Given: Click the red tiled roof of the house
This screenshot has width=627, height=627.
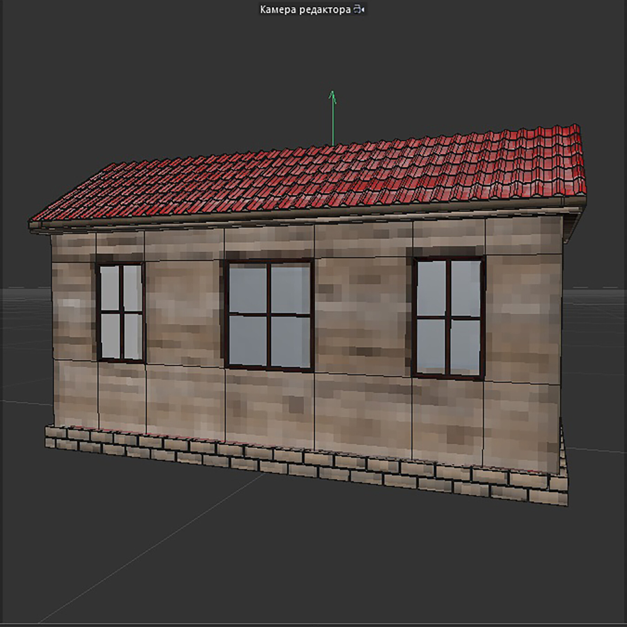Looking at the screenshot, I should point(313,174).
